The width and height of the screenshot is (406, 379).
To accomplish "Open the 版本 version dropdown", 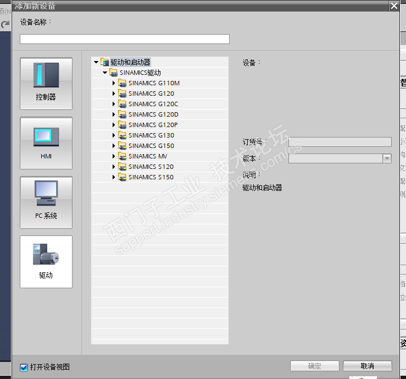I will tap(387, 158).
